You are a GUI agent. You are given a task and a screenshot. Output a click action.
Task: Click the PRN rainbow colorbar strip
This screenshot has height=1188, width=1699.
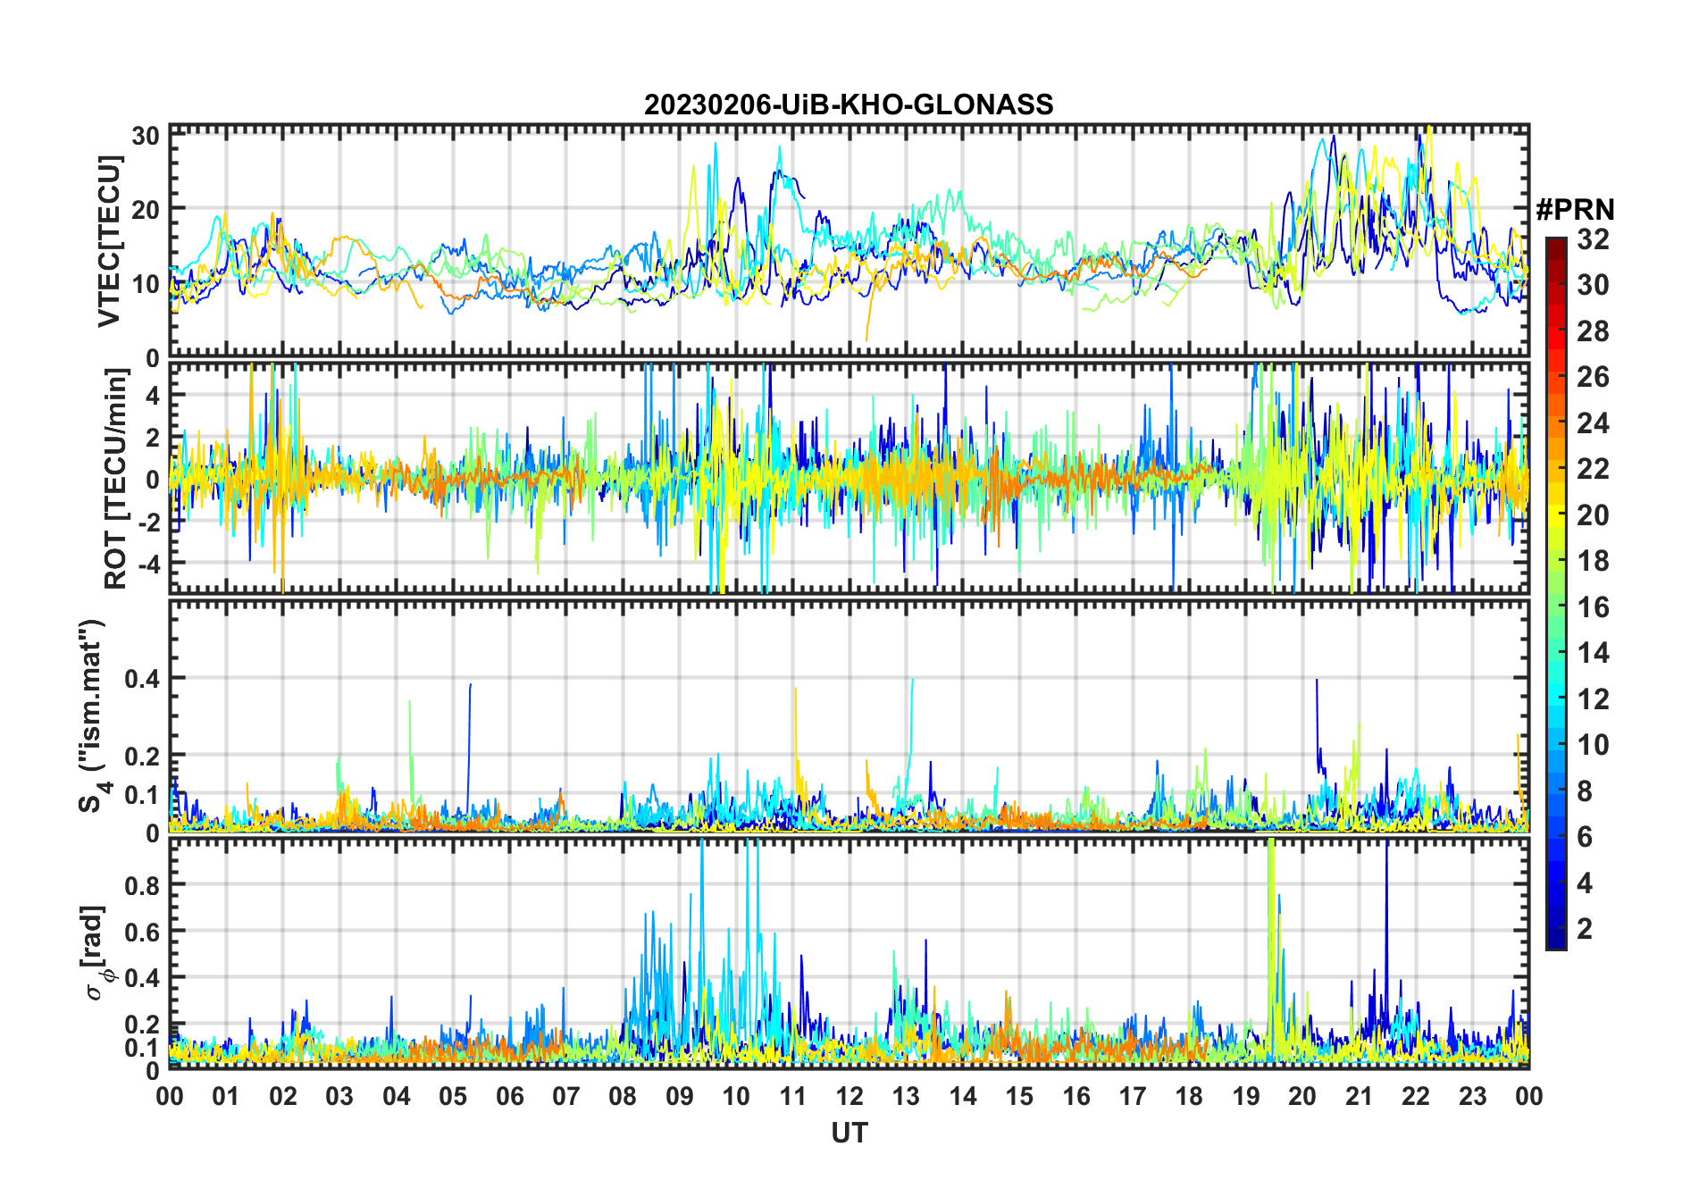tap(1556, 593)
